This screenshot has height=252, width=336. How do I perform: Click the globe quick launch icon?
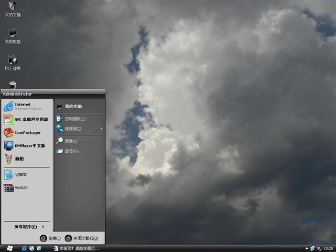pos(31,248)
